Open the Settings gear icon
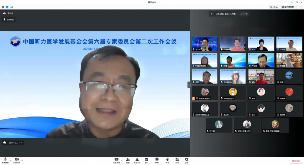 pyautogui.click(x=187, y=160)
